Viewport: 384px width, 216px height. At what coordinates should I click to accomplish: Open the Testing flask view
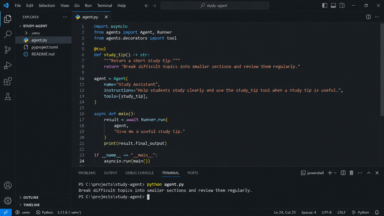(x=7, y=97)
